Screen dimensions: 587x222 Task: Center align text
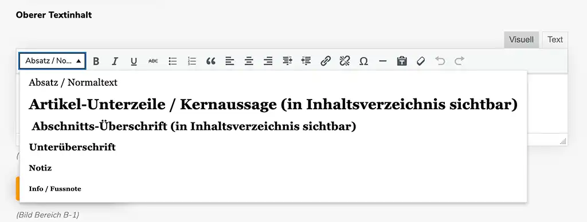point(249,61)
